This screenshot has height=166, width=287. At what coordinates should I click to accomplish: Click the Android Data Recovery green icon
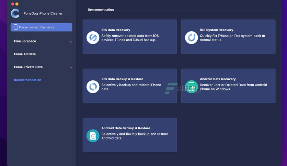[191, 87]
